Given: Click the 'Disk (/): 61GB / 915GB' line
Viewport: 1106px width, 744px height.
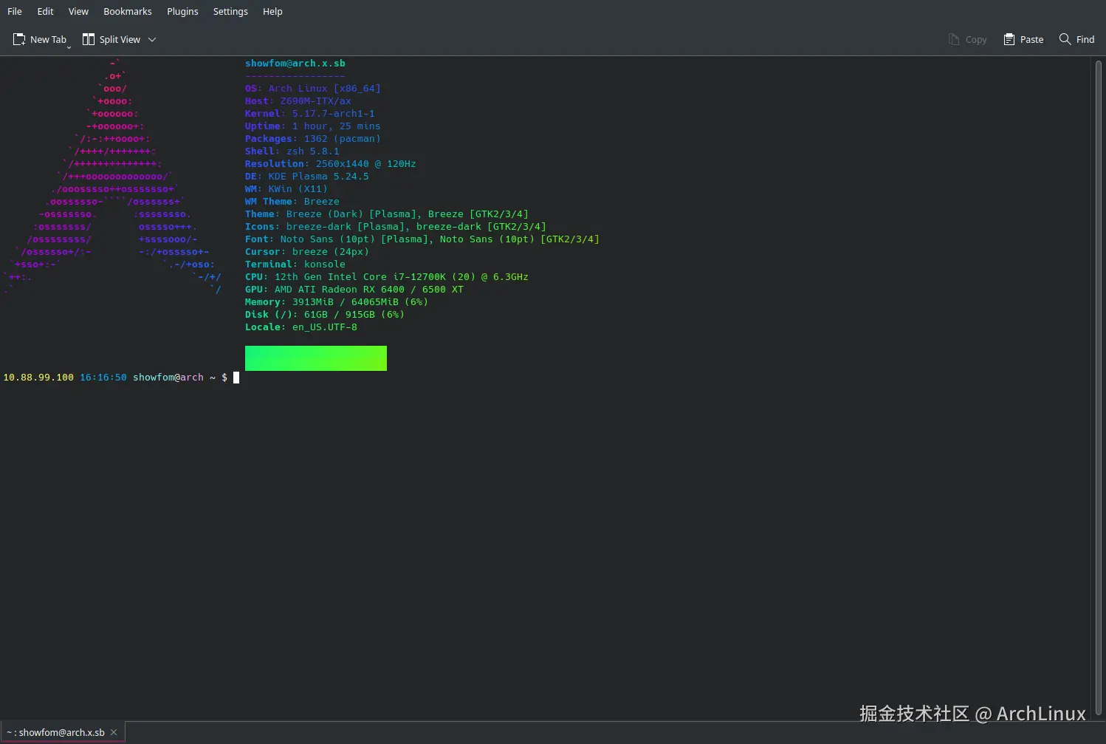Looking at the screenshot, I should click(325, 315).
